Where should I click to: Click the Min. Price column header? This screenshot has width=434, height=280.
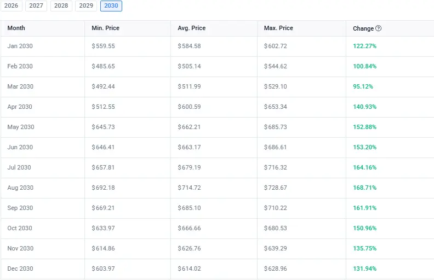pos(105,28)
